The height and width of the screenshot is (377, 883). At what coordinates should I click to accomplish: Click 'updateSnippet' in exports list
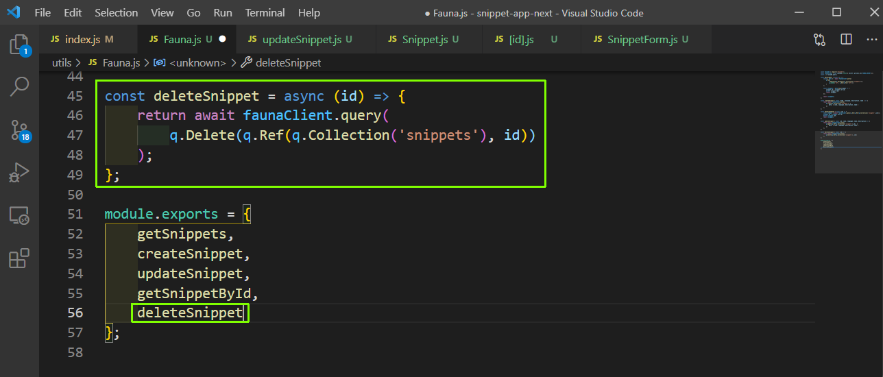[x=190, y=274]
